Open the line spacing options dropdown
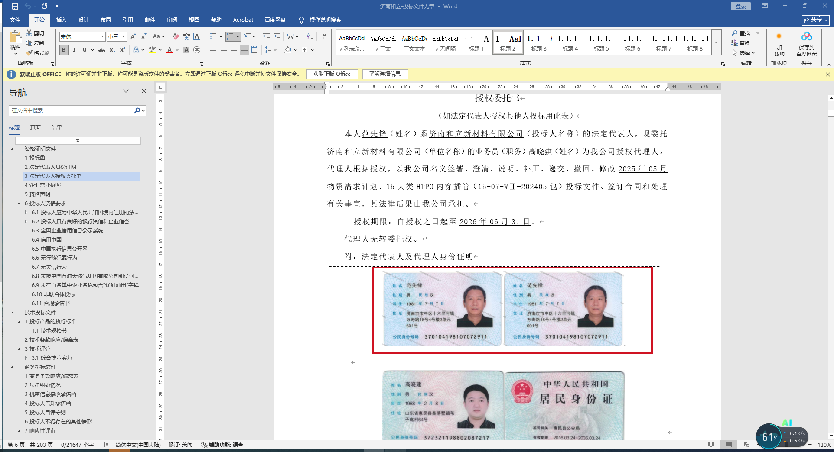The image size is (834, 452). (270, 50)
